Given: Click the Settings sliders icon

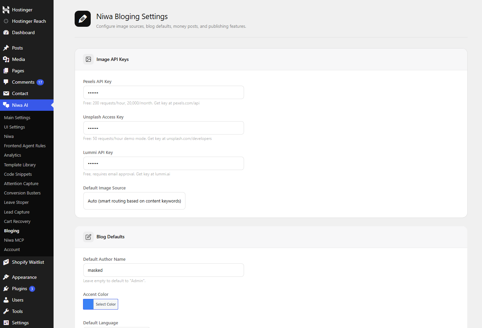Looking at the screenshot, I should pyautogui.click(x=6, y=323).
